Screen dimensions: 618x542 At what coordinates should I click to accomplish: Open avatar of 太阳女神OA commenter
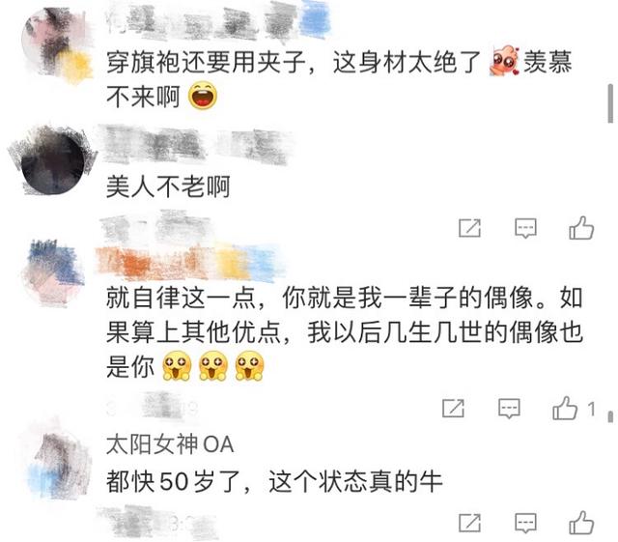coord(59,463)
